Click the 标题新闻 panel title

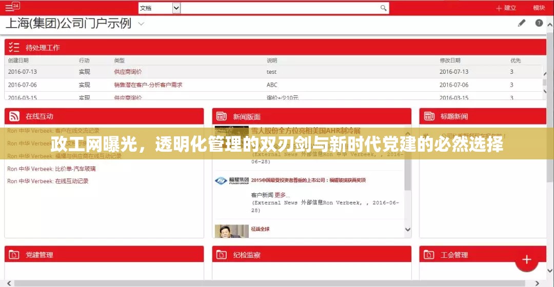[454, 116]
